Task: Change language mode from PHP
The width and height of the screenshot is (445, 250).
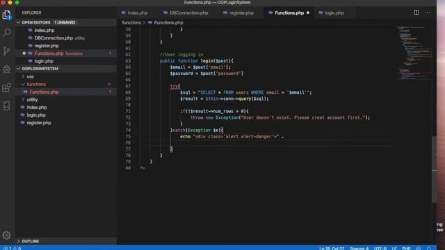Action: (406, 249)
